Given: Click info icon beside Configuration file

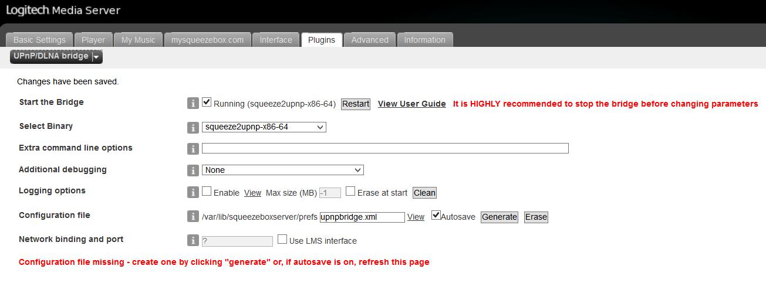Looking at the screenshot, I should 193,217.
